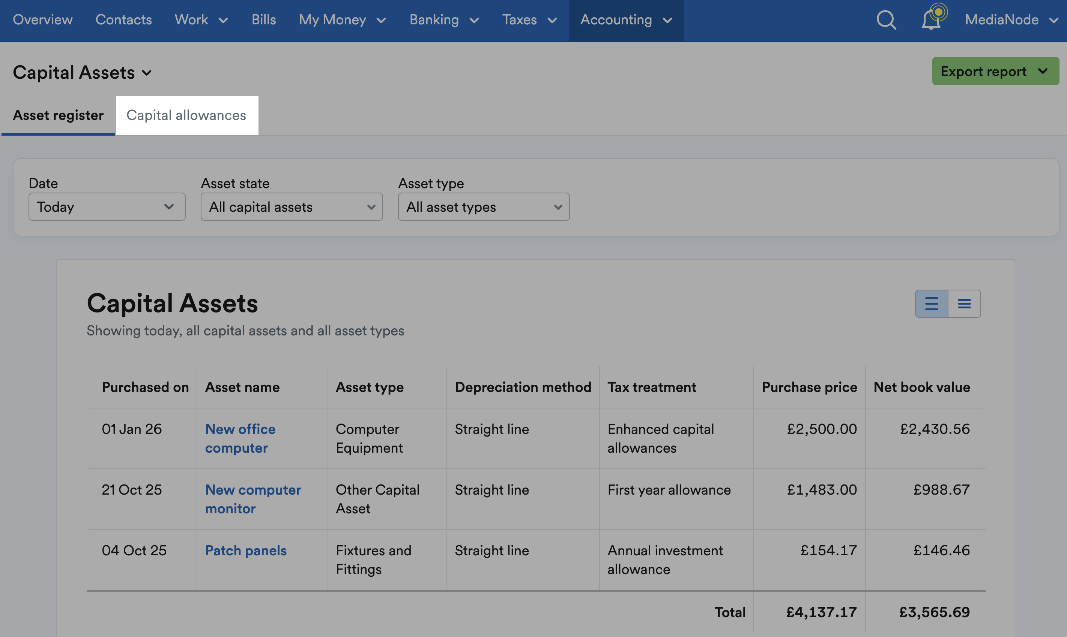This screenshot has width=1067, height=637.
Task: Click the £988.67 net book value
Action: pos(942,490)
